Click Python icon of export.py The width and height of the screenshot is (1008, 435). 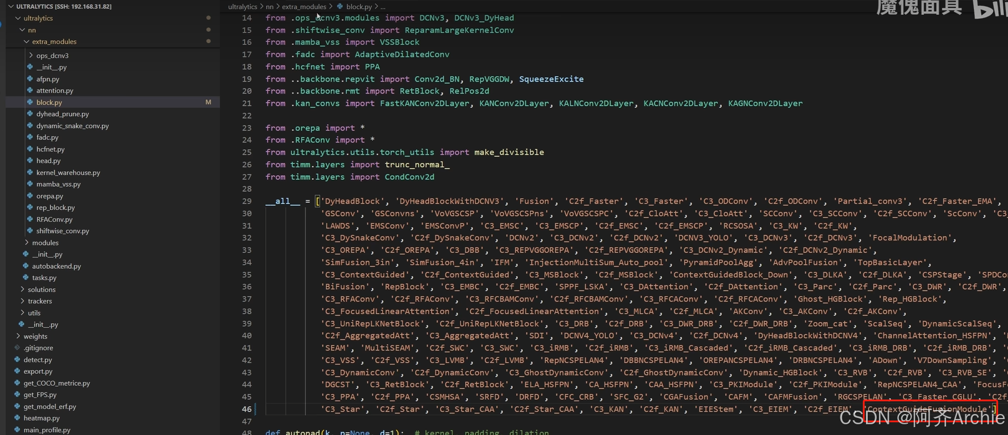click(x=17, y=371)
